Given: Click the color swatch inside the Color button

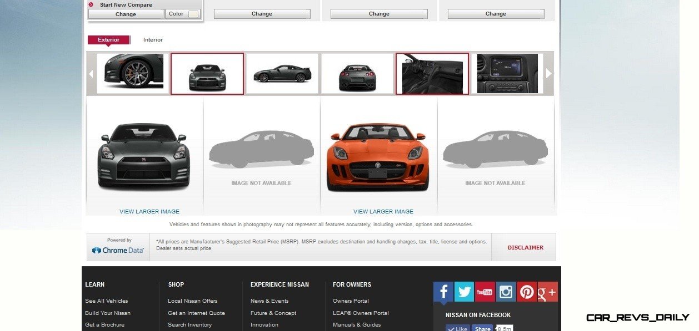Looking at the screenshot, I should pos(193,14).
